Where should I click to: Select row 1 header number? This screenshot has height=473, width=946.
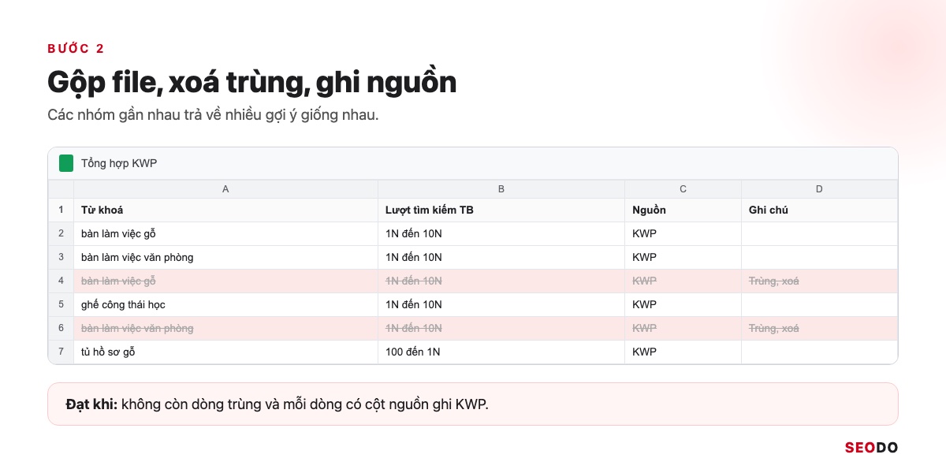pos(61,210)
